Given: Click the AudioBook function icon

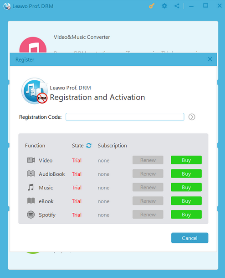Looking at the screenshot, I should [x=31, y=173].
